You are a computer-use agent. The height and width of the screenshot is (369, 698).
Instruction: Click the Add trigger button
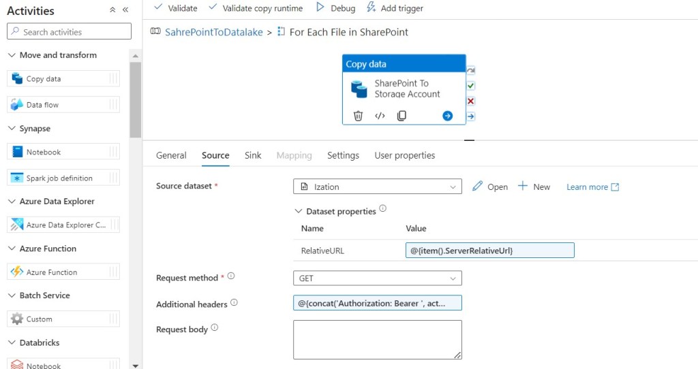395,8
